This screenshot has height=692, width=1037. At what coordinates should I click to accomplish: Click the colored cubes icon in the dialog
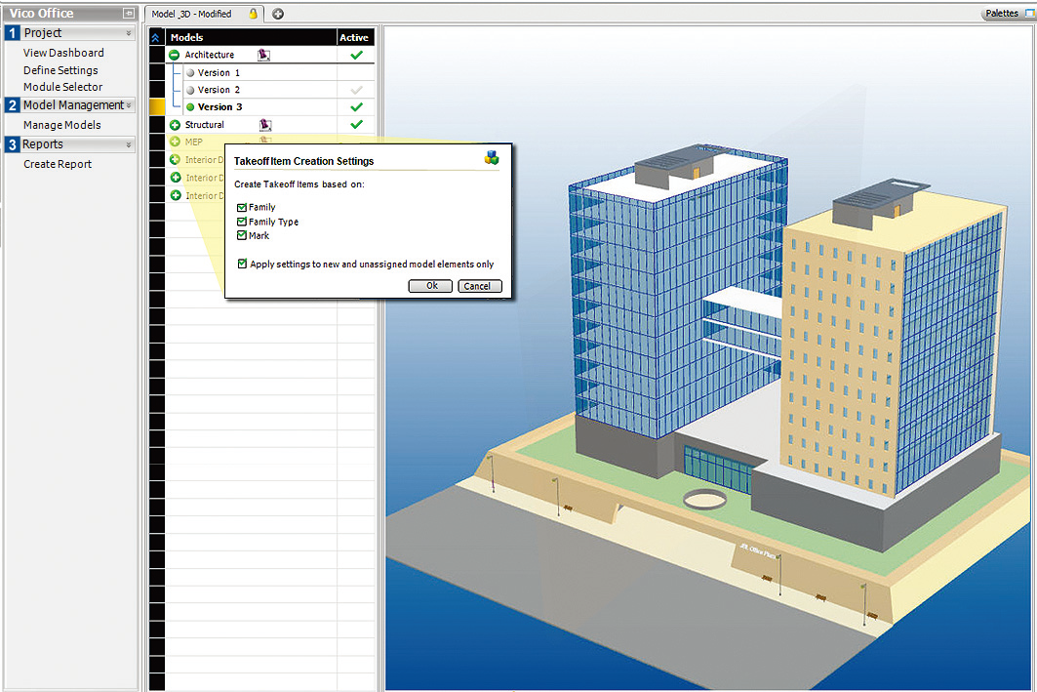[492, 157]
